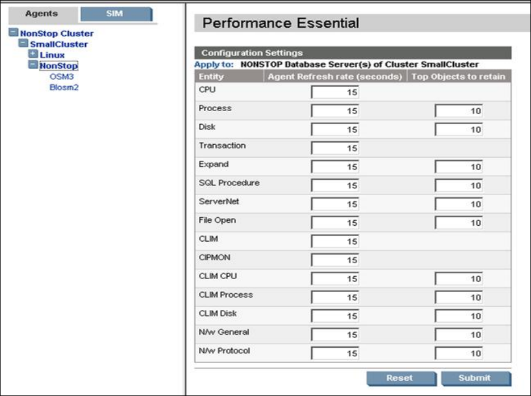Switch to the SIM tab
This screenshot has width=531, height=396.
tap(115, 14)
